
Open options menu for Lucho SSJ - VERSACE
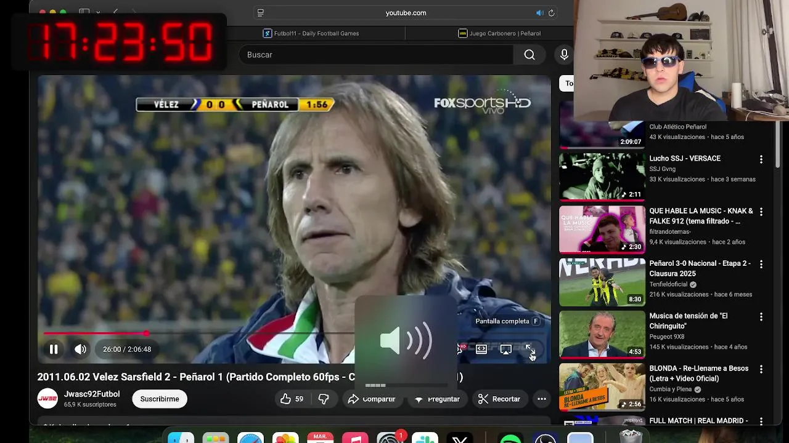pyautogui.click(x=761, y=159)
